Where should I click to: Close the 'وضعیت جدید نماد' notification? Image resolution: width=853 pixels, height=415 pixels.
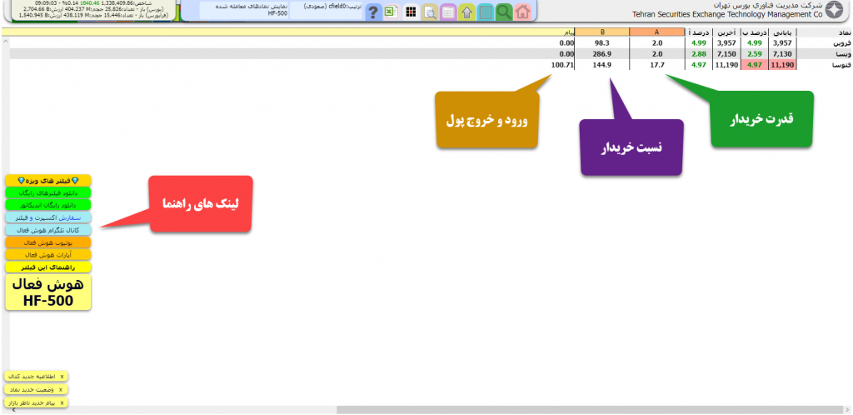(60, 389)
